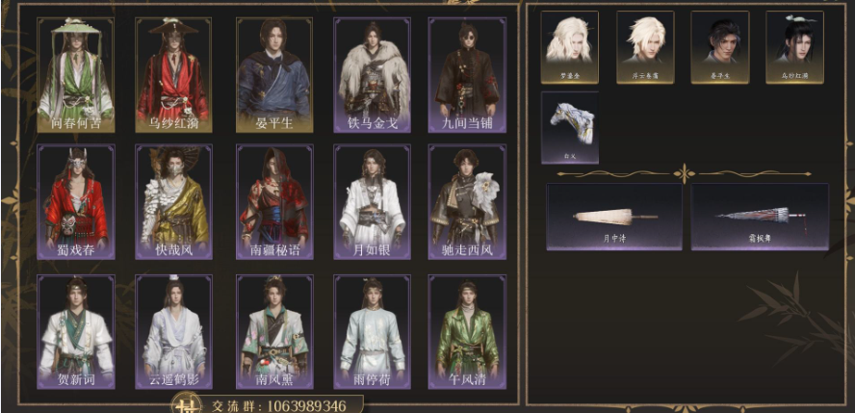Viewport: 855px width, 413px height.
Task: Select the 铁马金戈 fur cloak outfit
Action: 372,75
